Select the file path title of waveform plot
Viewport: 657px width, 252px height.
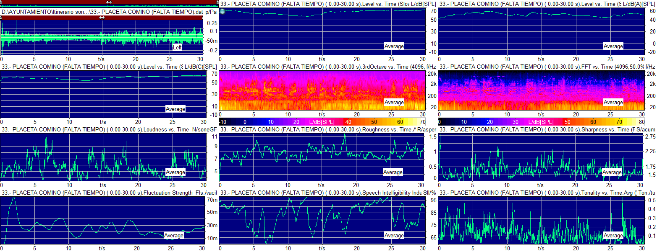pyautogui.click(x=102, y=12)
